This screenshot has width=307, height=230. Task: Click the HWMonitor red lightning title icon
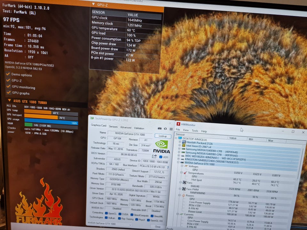coord(178,124)
